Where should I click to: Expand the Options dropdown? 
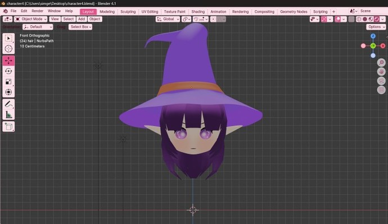pos(376,27)
